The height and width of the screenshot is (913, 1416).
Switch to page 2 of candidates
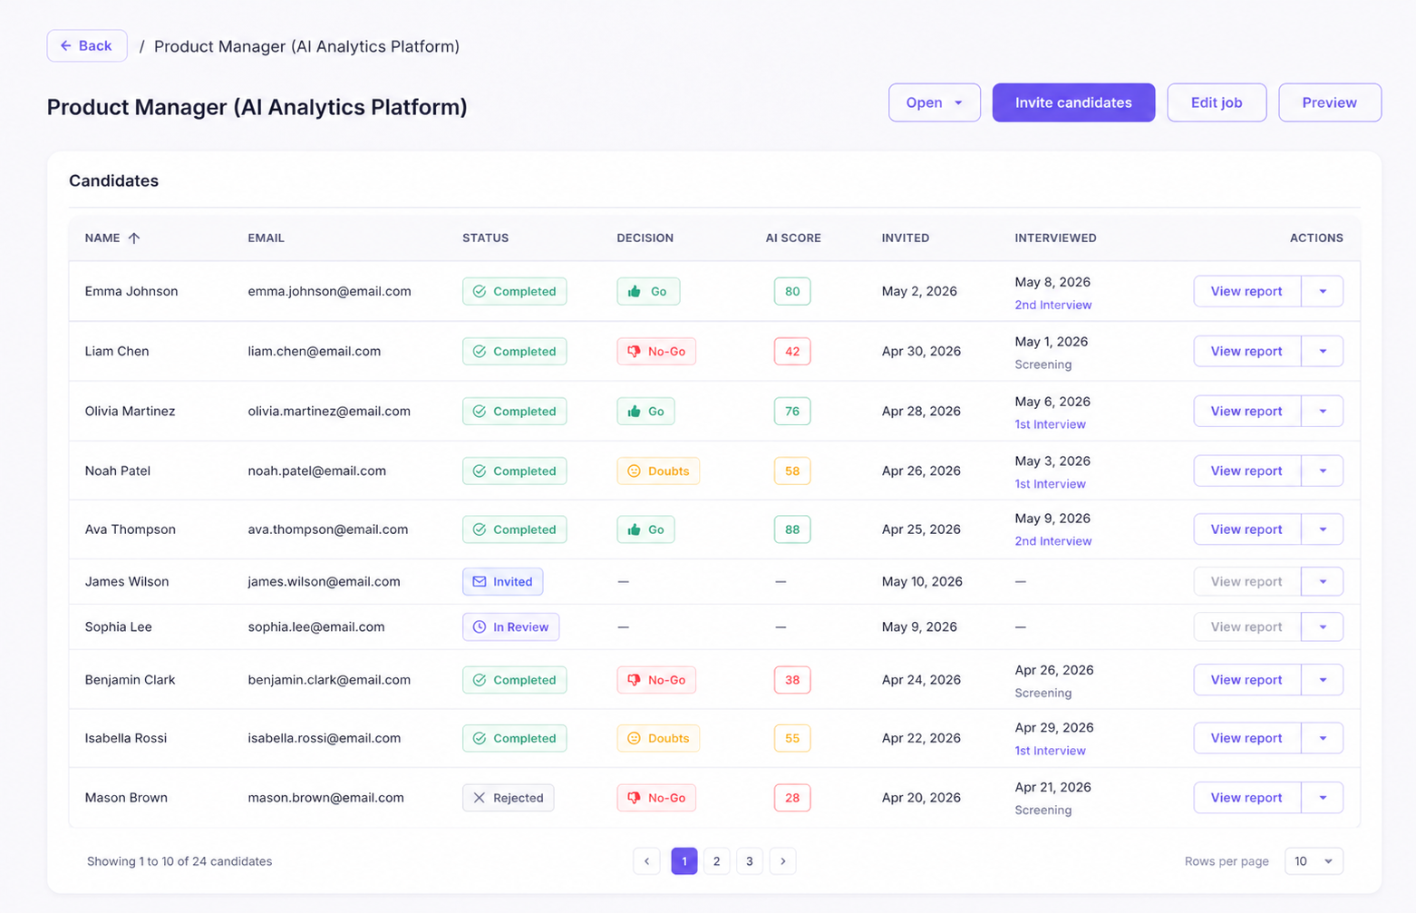pos(717,861)
